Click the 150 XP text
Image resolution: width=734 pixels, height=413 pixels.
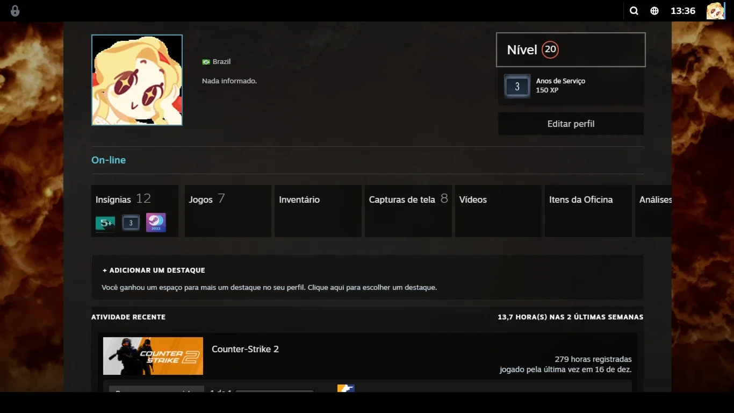tap(547, 90)
